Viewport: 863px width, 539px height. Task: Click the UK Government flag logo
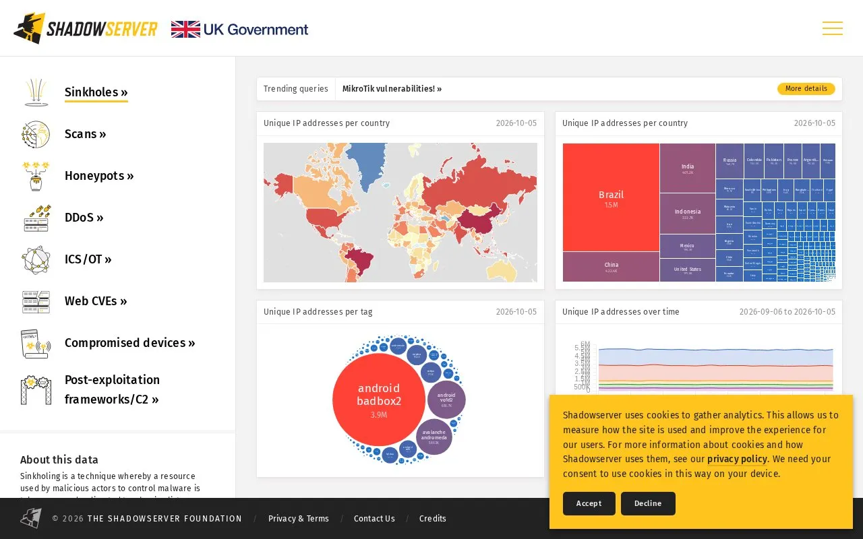click(x=239, y=29)
